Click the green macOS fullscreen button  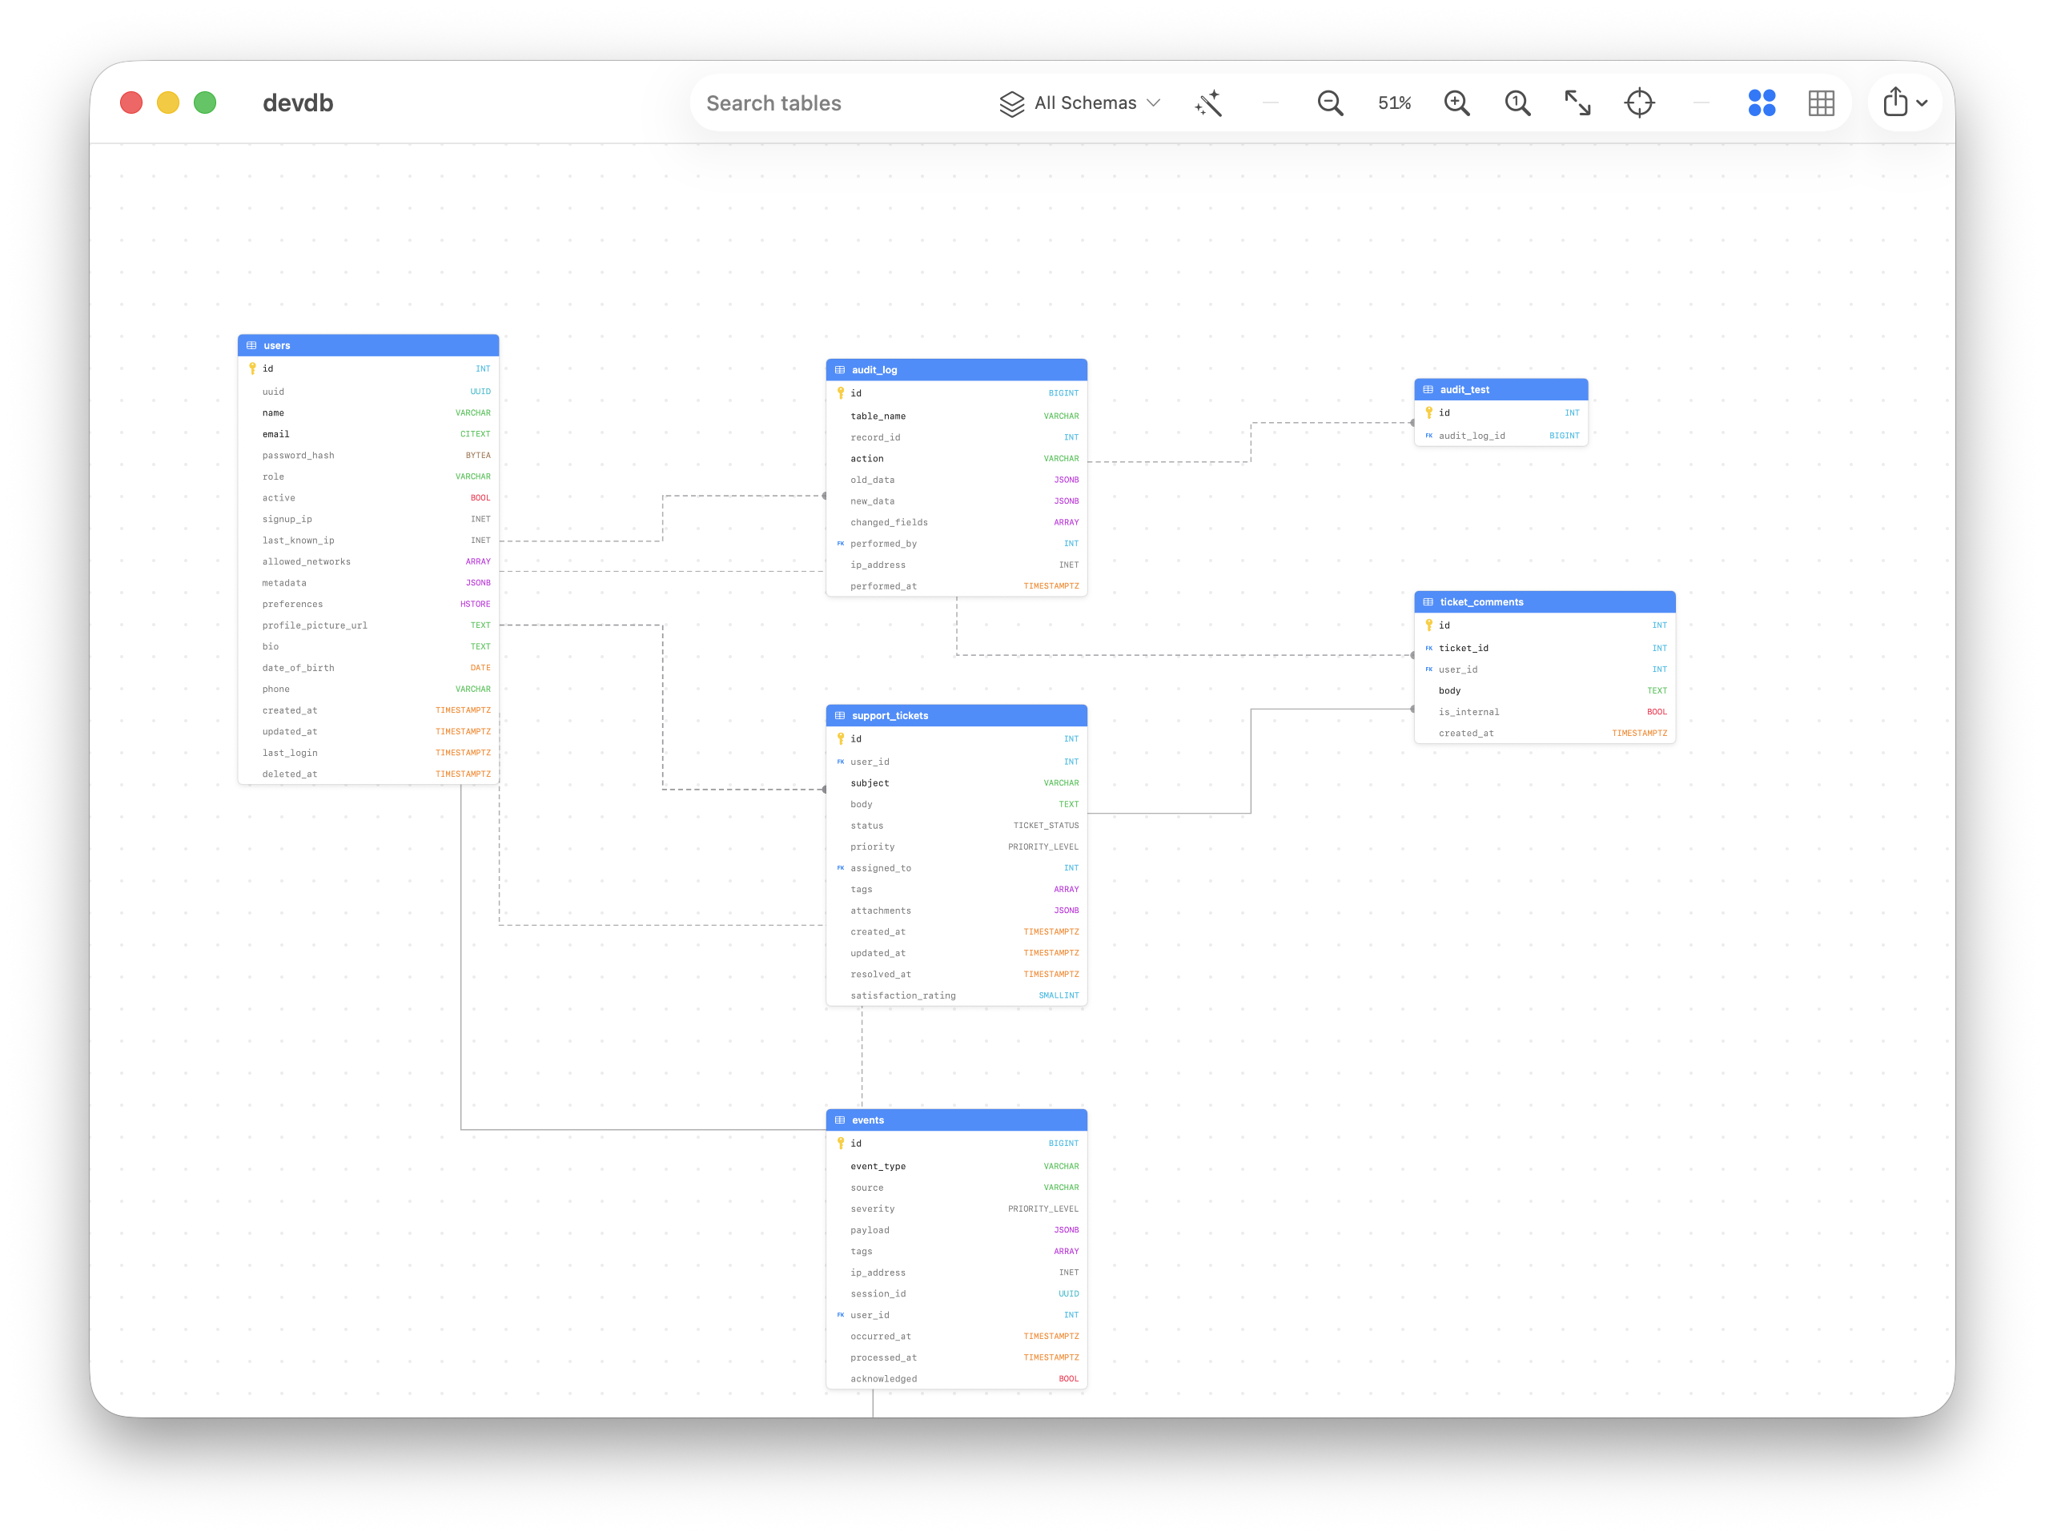[205, 103]
